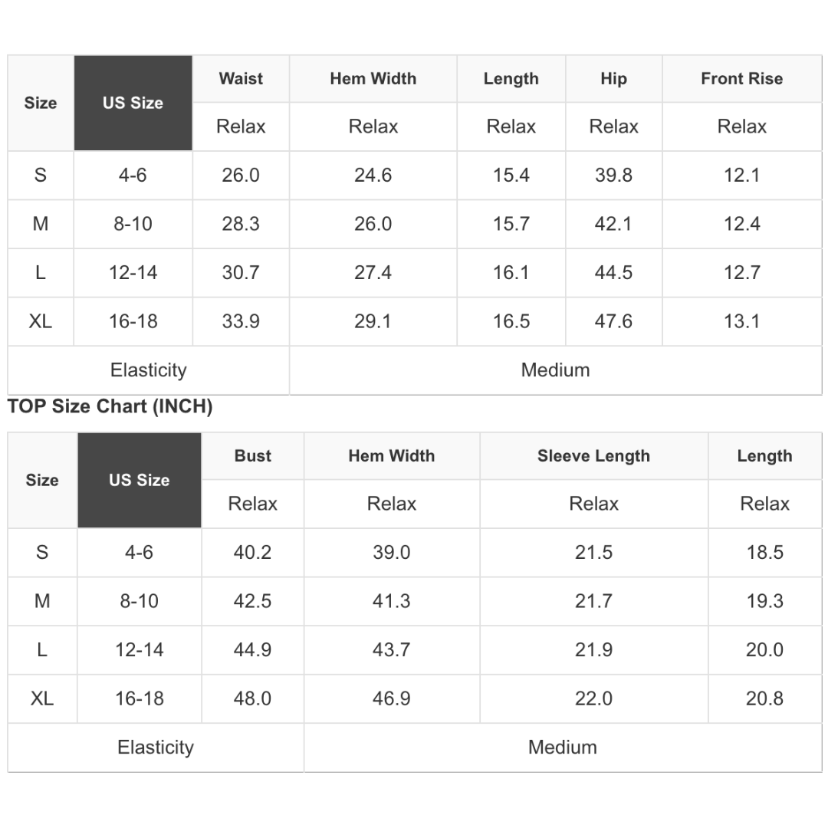The width and height of the screenshot is (828, 828).
Task: Click the Bust column header
Action: pyautogui.click(x=252, y=455)
